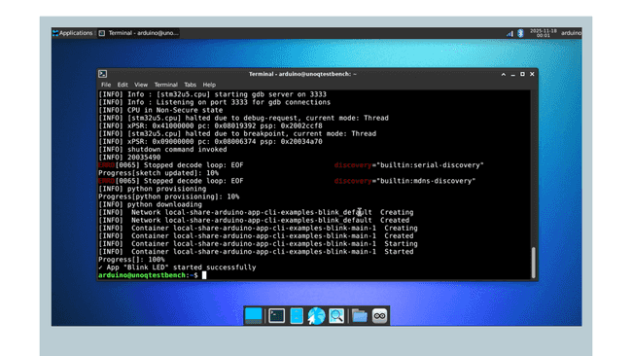Open the View menu

point(141,85)
